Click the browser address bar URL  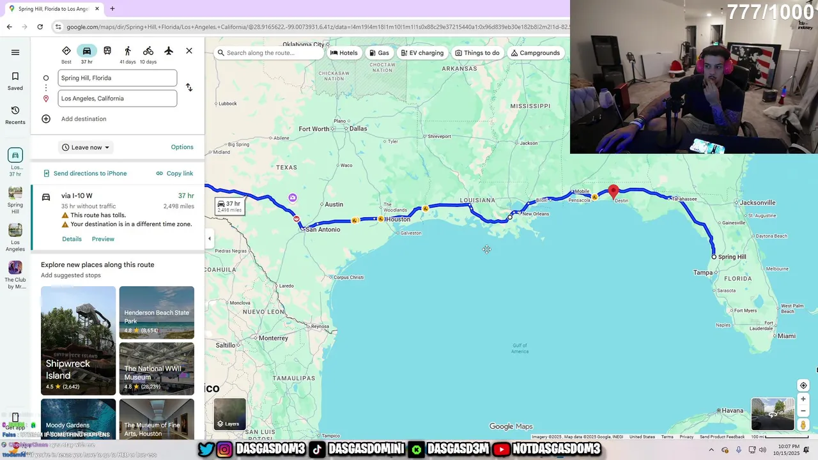tap(317, 27)
